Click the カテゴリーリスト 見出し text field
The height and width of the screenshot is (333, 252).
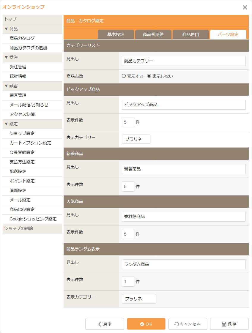click(x=184, y=61)
